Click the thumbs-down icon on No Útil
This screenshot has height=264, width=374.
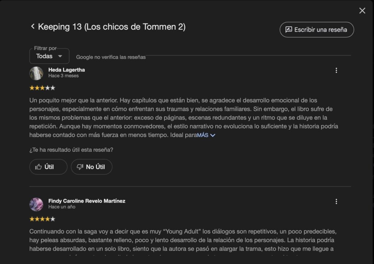click(80, 167)
